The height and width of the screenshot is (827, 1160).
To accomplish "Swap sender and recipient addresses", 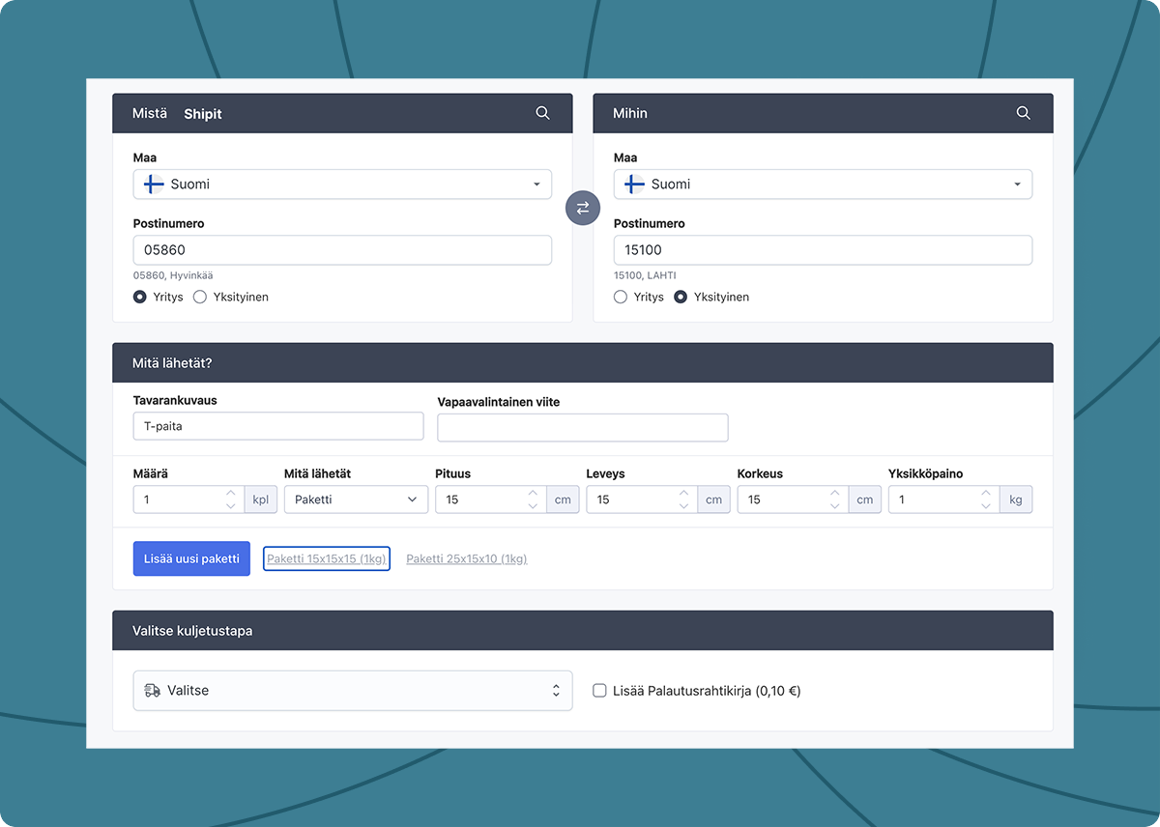I will [x=582, y=208].
